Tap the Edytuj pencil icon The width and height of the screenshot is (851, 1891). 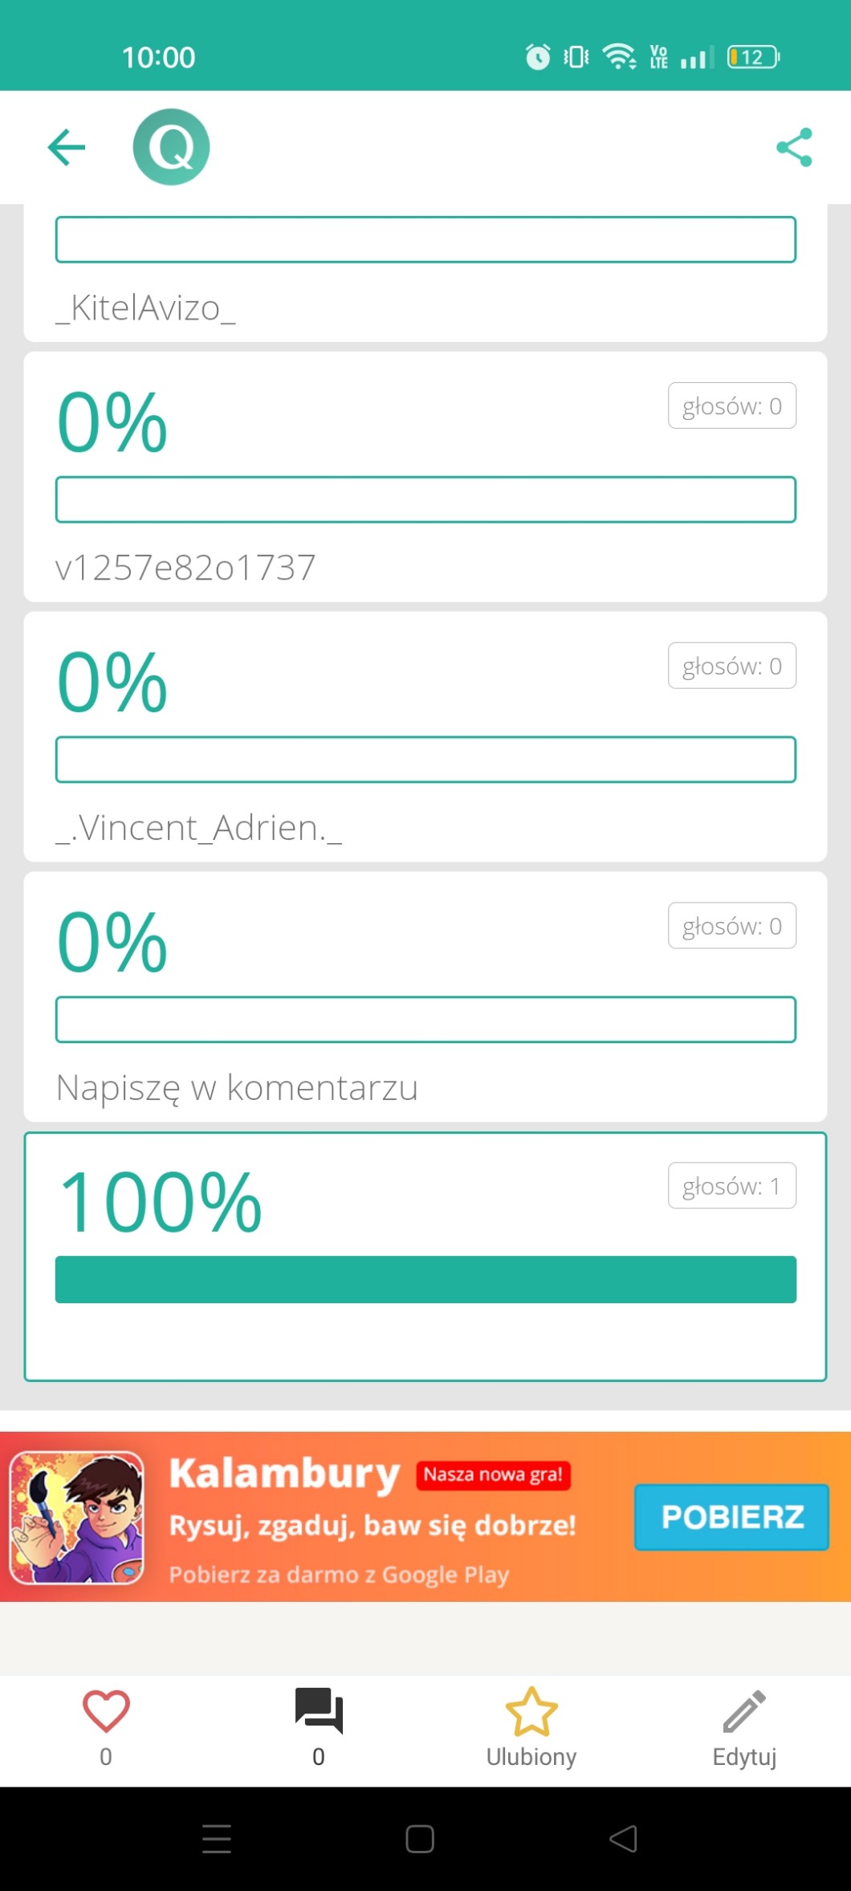(x=744, y=1711)
